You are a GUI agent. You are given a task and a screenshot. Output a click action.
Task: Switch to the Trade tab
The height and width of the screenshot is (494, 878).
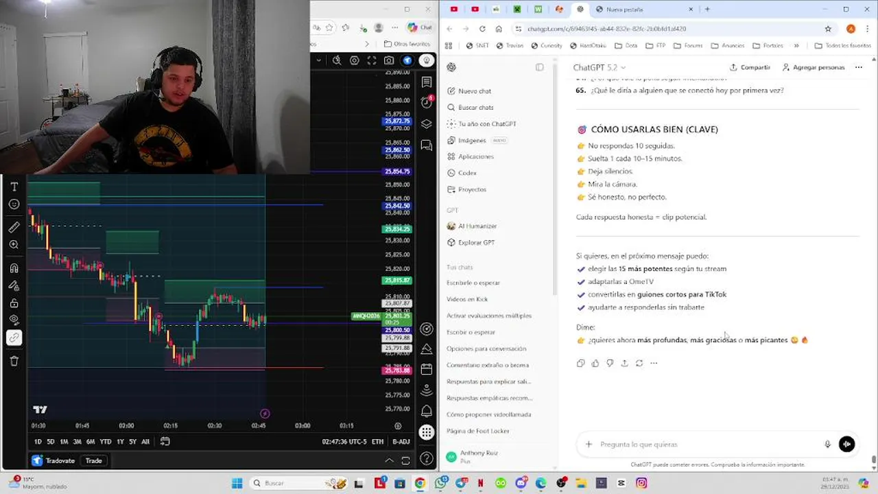93,460
